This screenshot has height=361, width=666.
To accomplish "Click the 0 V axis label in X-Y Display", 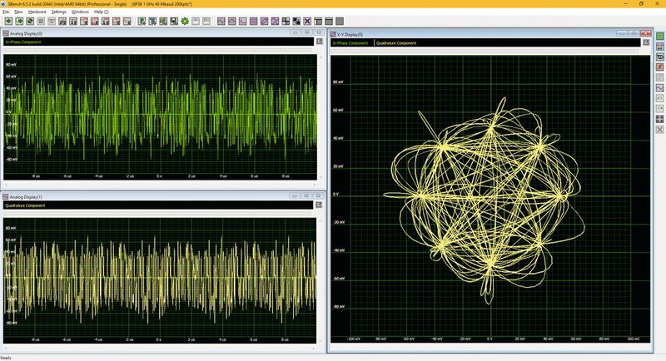I will pyautogui.click(x=336, y=195).
